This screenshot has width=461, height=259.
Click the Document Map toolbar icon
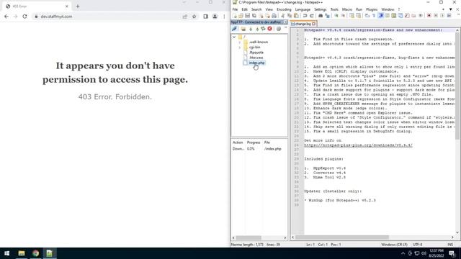pyautogui.click(x=394, y=16)
